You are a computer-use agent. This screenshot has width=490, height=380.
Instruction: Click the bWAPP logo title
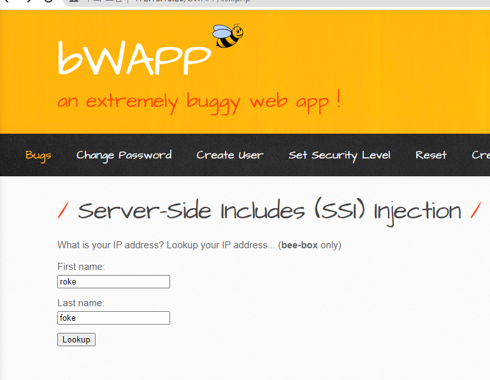pos(134,58)
